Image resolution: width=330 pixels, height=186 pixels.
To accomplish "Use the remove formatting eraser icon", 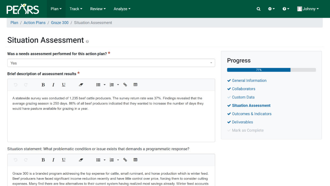I will click(x=81, y=84).
